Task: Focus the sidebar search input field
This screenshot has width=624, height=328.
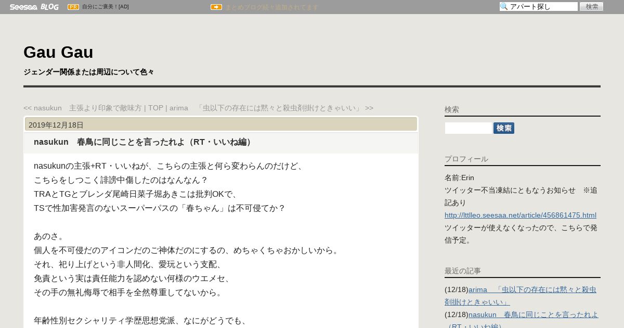Action: [469, 128]
